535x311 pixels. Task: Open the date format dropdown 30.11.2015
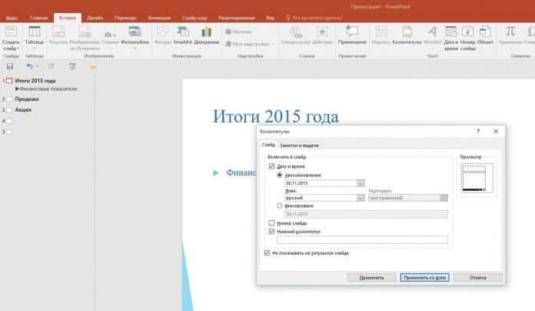[x=361, y=183]
